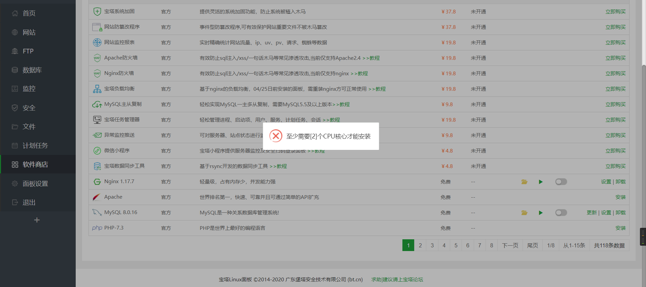Click the red error X icon in popup

276,136
